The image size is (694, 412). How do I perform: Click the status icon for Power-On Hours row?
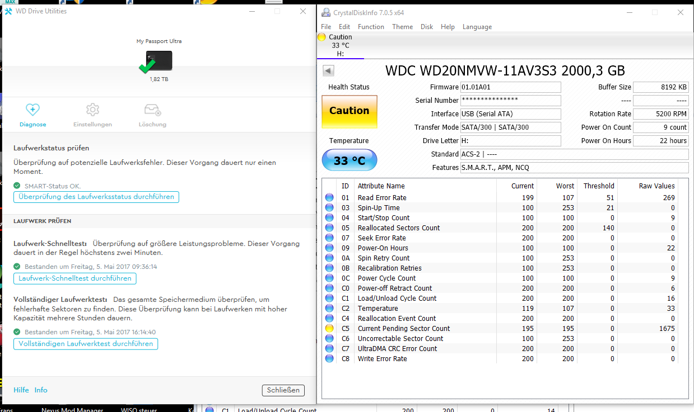pyautogui.click(x=329, y=248)
